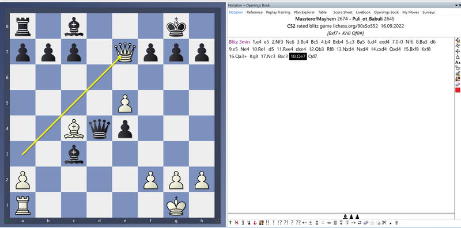Add the ?? blunder symbol
Viewport: 461px width, 228px height.
pos(298,223)
